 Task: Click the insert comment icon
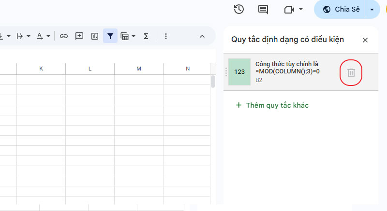[x=79, y=36]
